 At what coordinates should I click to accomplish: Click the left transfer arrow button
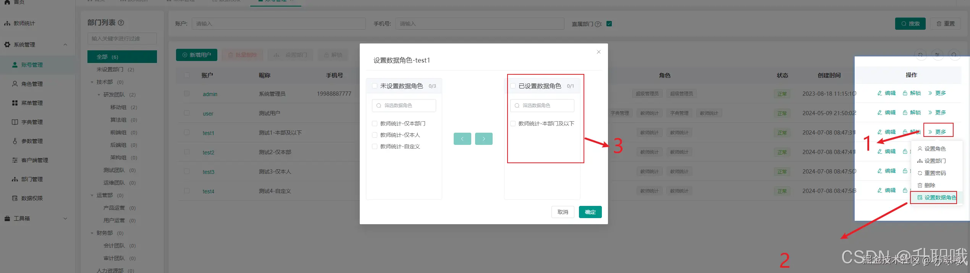pos(462,139)
